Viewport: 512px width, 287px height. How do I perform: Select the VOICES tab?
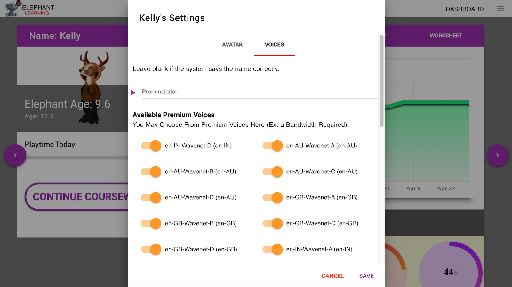(x=274, y=45)
